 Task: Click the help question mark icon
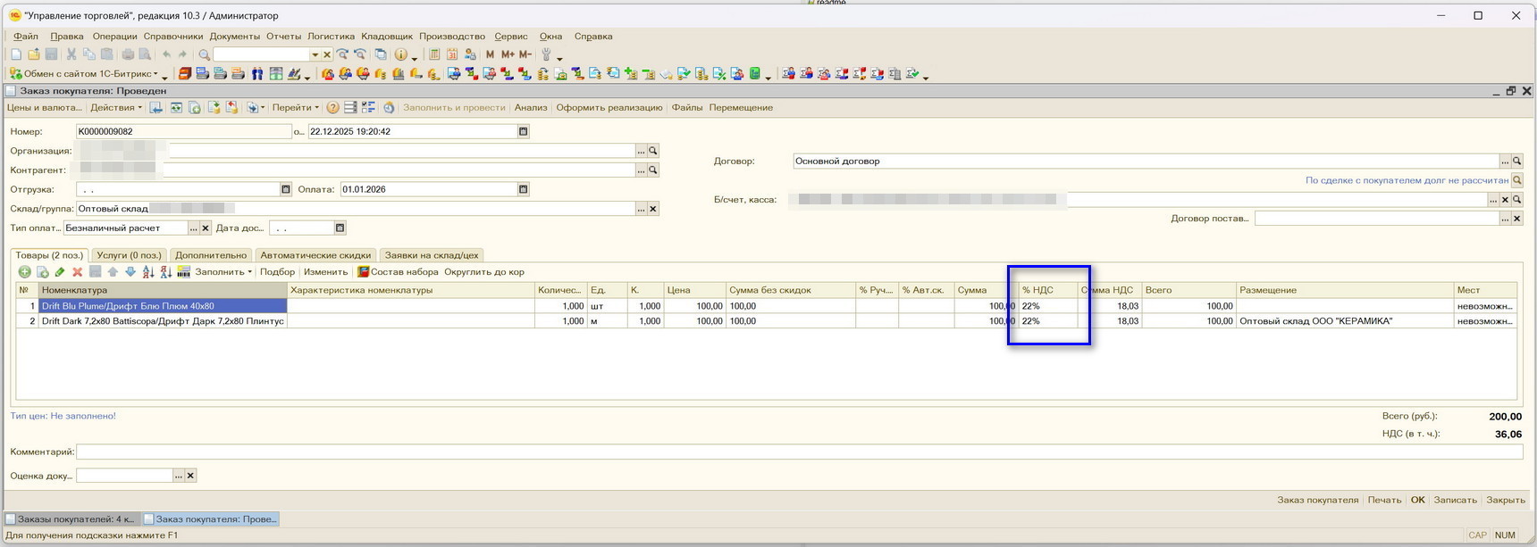[x=332, y=108]
